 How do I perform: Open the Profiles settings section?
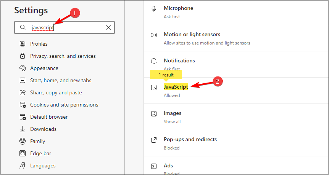point(39,44)
